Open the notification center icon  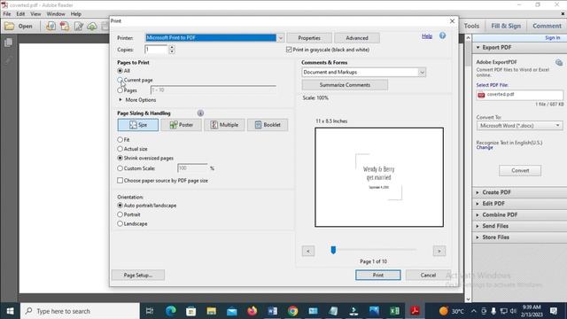coord(553,311)
